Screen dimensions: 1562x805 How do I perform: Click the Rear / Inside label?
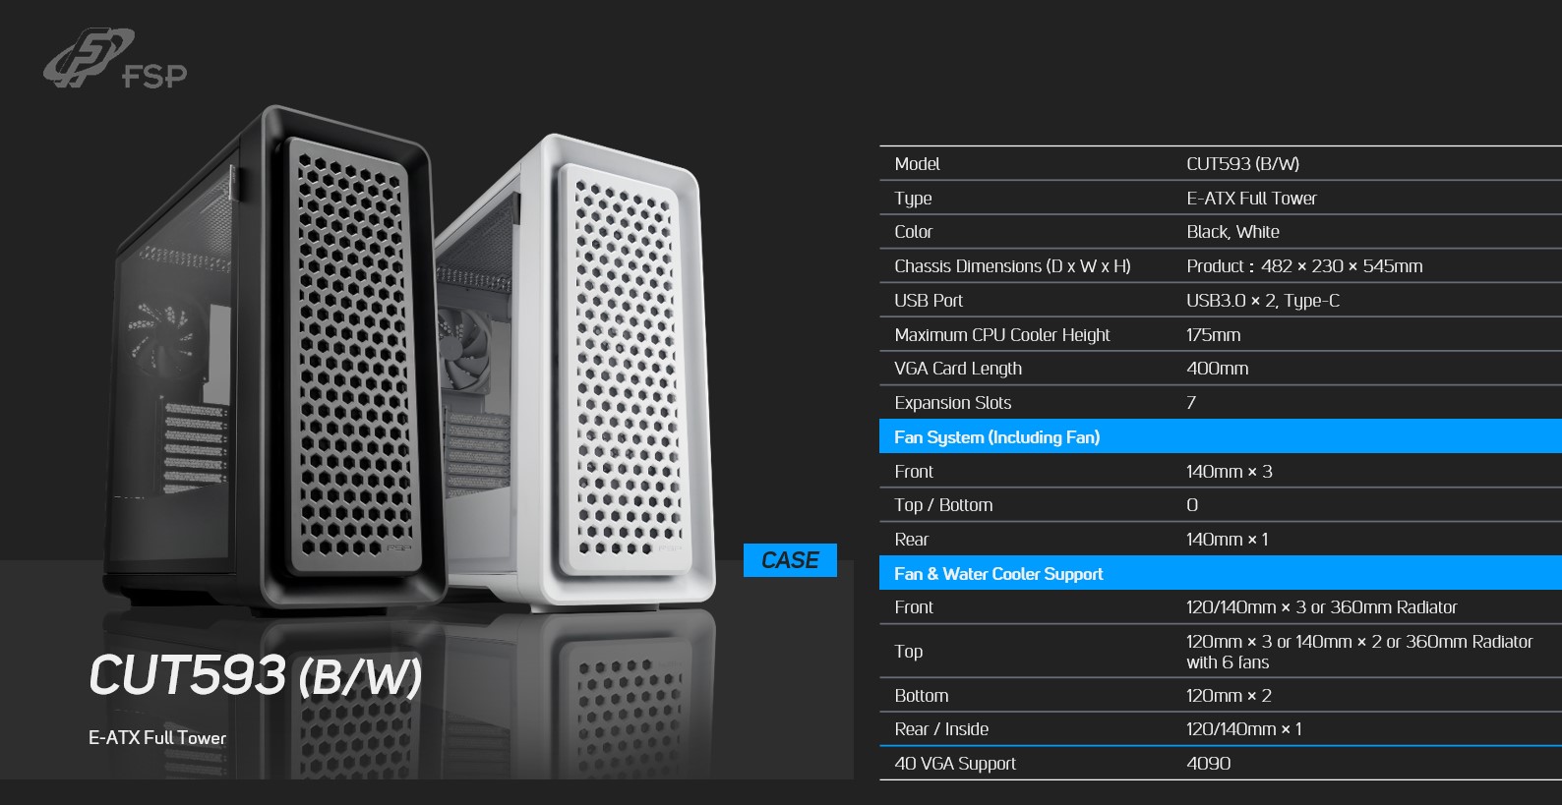tap(941, 729)
